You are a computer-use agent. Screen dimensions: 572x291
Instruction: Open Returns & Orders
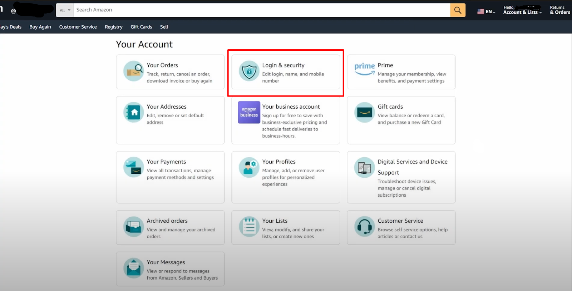coord(560,10)
